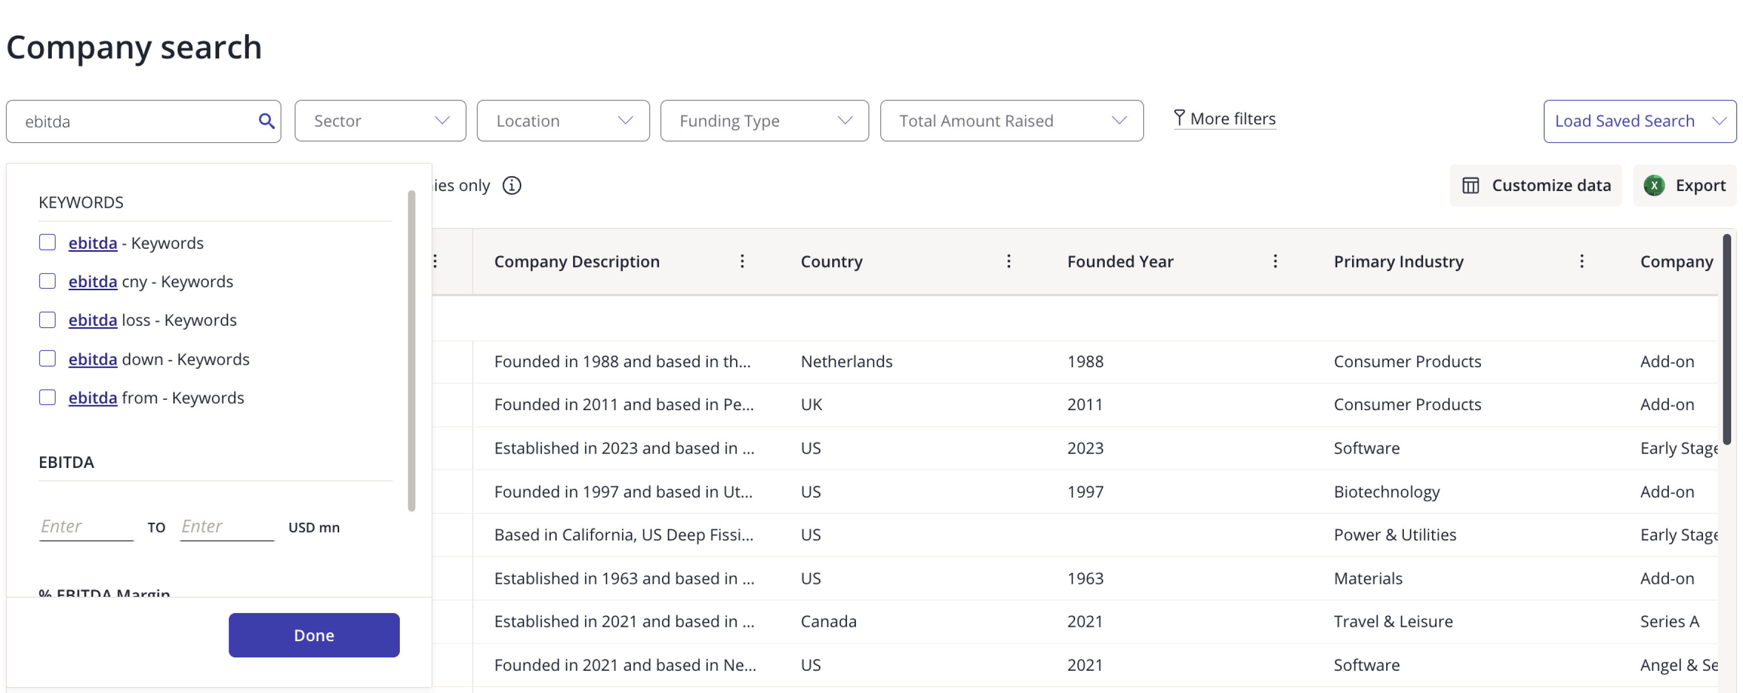Open the Load Saved Search dropdown
Viewport: 1743px width, 693px height.
click(1639, 121)
